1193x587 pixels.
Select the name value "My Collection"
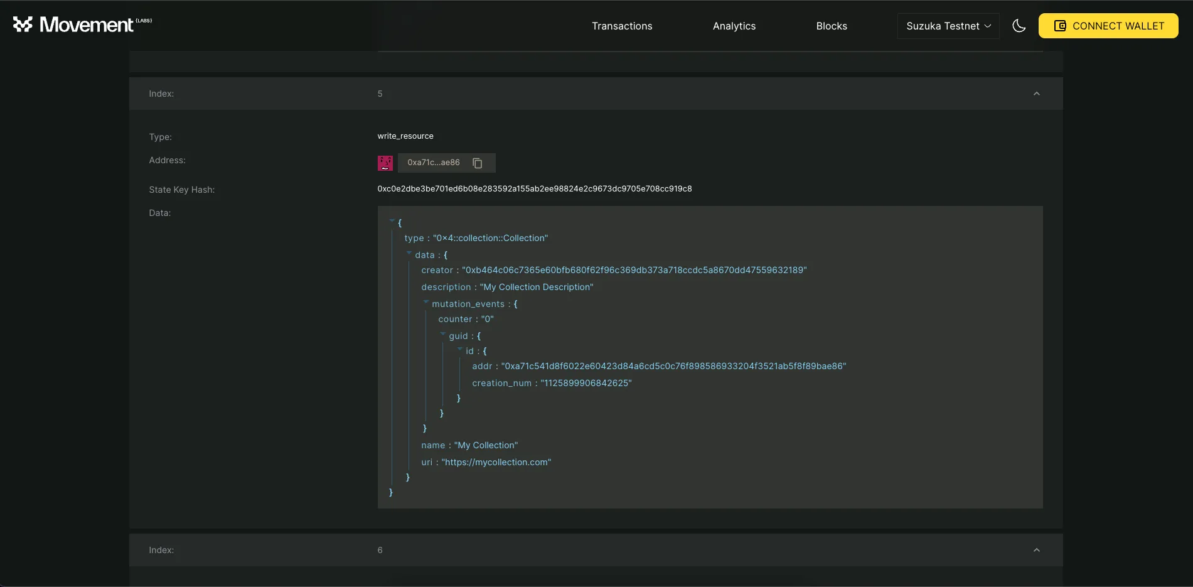486,445
